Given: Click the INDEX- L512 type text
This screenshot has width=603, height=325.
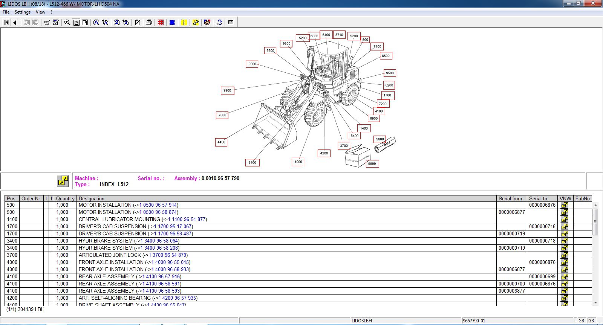Looking at the screenshot, I should pyautogui.click(x=114, y=185).
